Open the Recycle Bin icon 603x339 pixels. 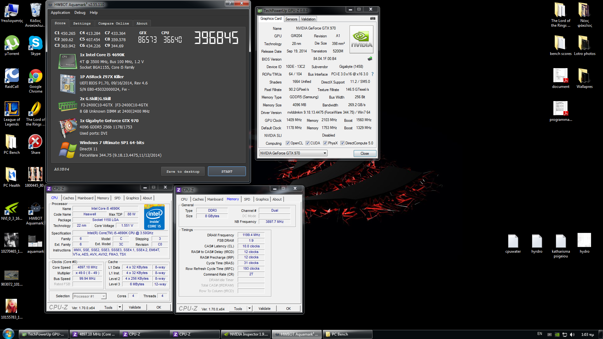(35, 15)
